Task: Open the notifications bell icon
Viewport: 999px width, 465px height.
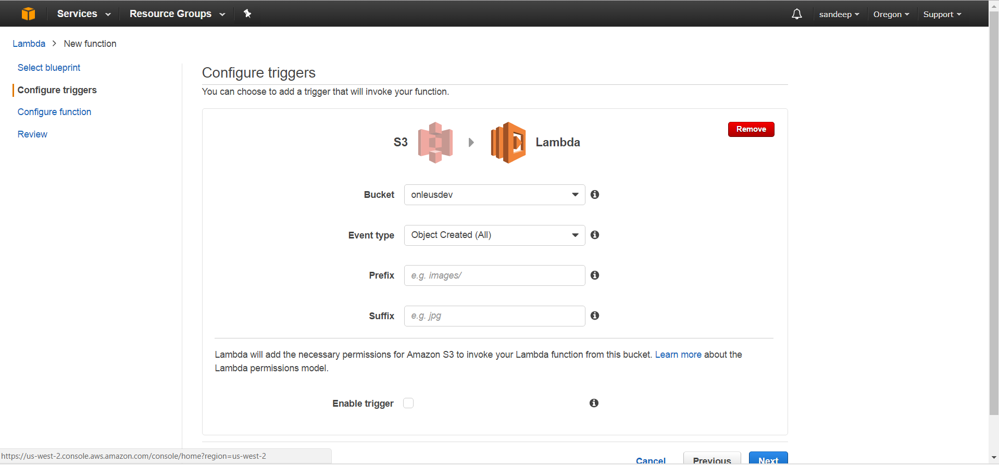Action: [x=796, y=14]
